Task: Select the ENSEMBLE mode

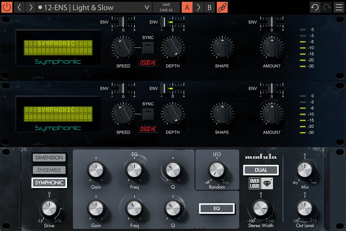Action: [49, 170]
